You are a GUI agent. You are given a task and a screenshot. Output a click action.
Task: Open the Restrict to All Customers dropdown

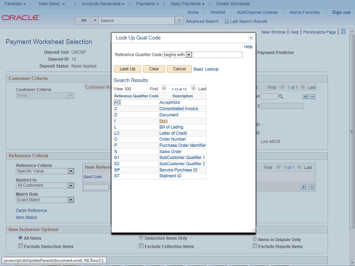click(70, 185)
